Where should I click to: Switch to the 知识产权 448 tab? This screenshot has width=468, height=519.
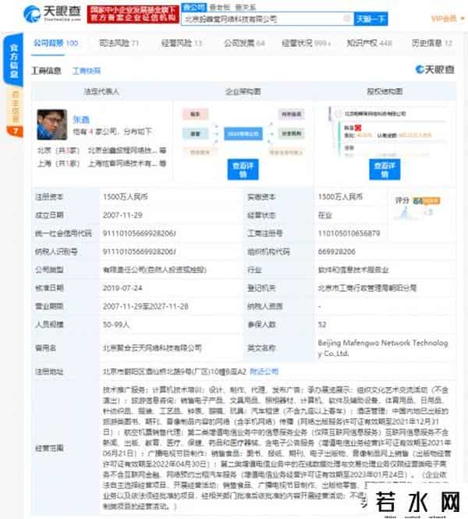tap(369, 43)
